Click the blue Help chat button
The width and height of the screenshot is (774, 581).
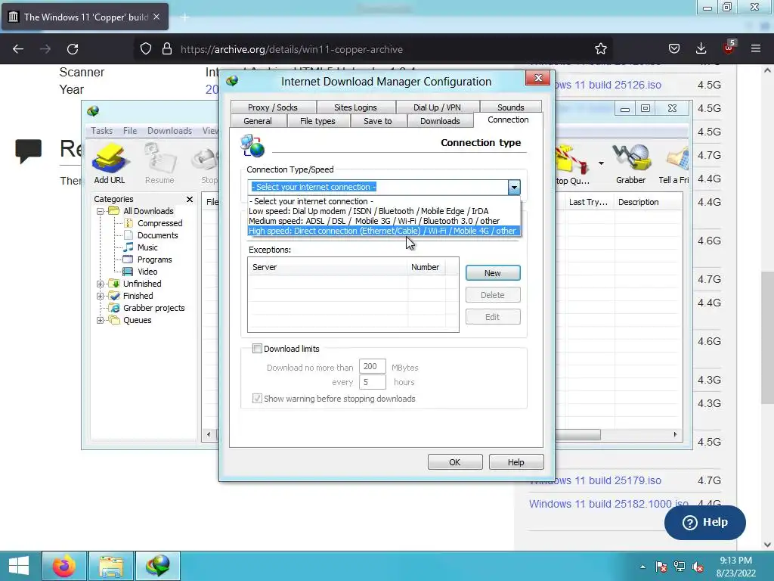(x=705, y=523)
